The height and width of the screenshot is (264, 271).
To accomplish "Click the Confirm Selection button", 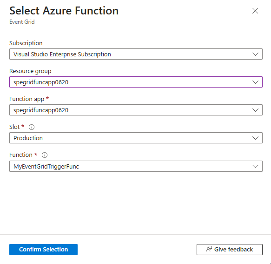I will point(43,250).
